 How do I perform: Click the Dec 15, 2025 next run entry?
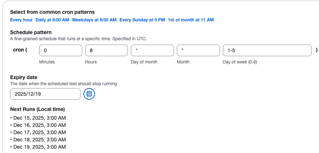[x=40, y=118]
